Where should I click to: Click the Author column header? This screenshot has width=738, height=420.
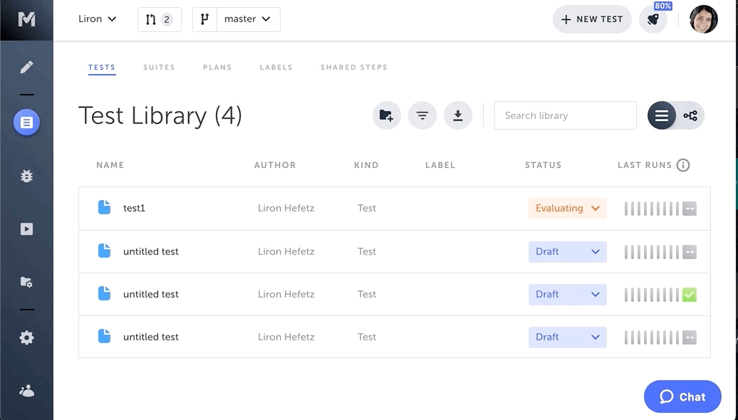click(x=275, y=165)
